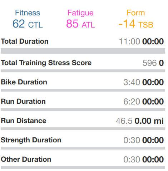Screen dimensions: 168x171
Task: Select the planned 6:20 run duration
Action: pos(132,102)
